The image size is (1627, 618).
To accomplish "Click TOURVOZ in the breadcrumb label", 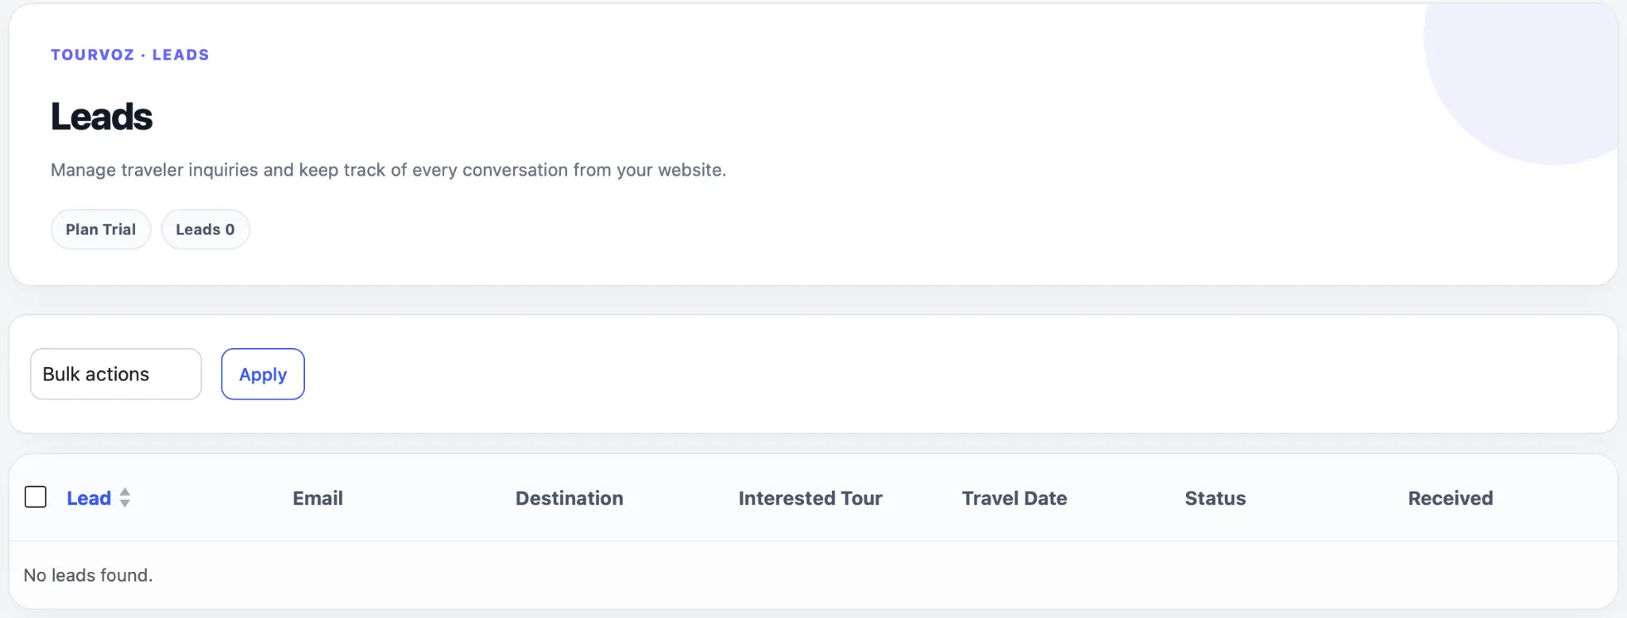I will 93,55.
